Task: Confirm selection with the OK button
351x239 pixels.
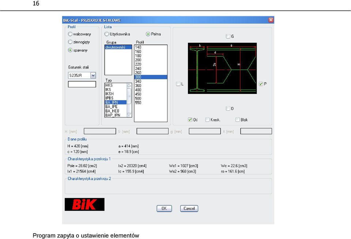Action: [164, 208]
